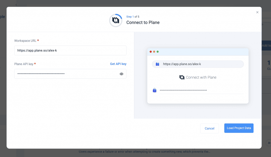This screenshot has width=271, height=157.
Task: Click the Plane logo in header
Action: pos(116,20)
